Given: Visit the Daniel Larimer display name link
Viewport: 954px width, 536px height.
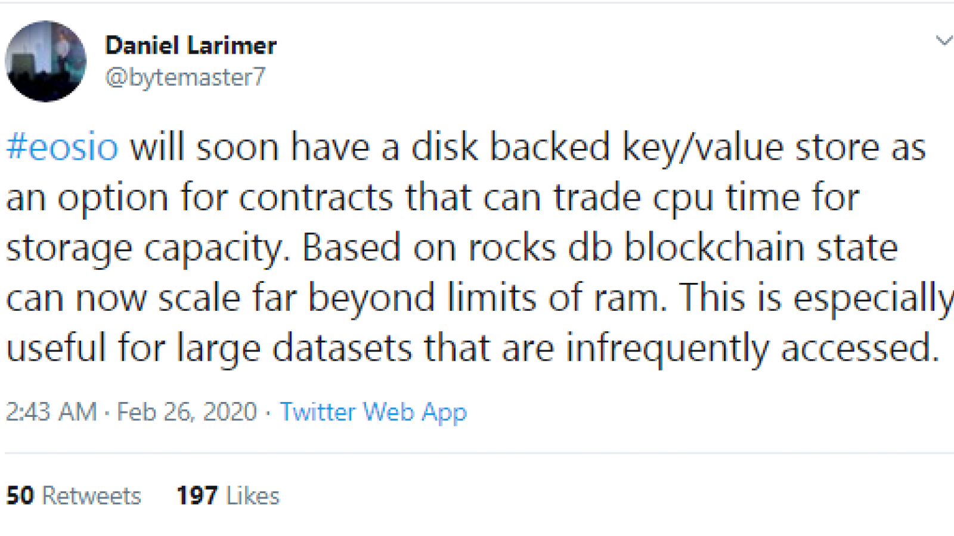Looking at the screenshot, I should tap(191, 45).
